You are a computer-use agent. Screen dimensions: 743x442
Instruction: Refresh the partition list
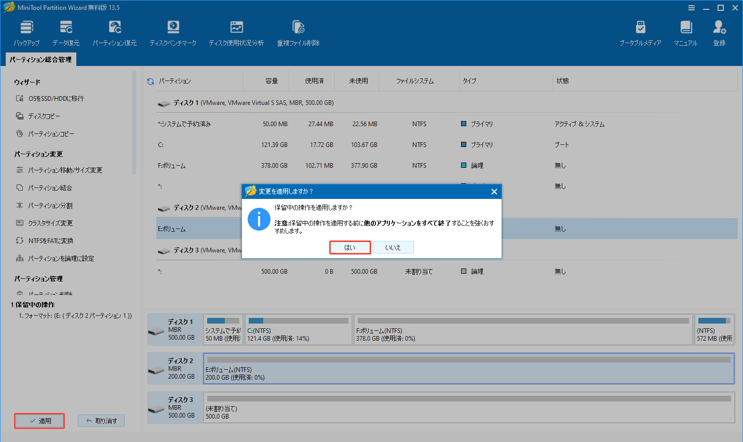pos(150,81)
